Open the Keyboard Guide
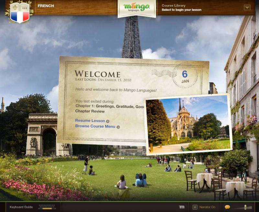Screen dimensions: 259x212 click(x=21, y=207)
